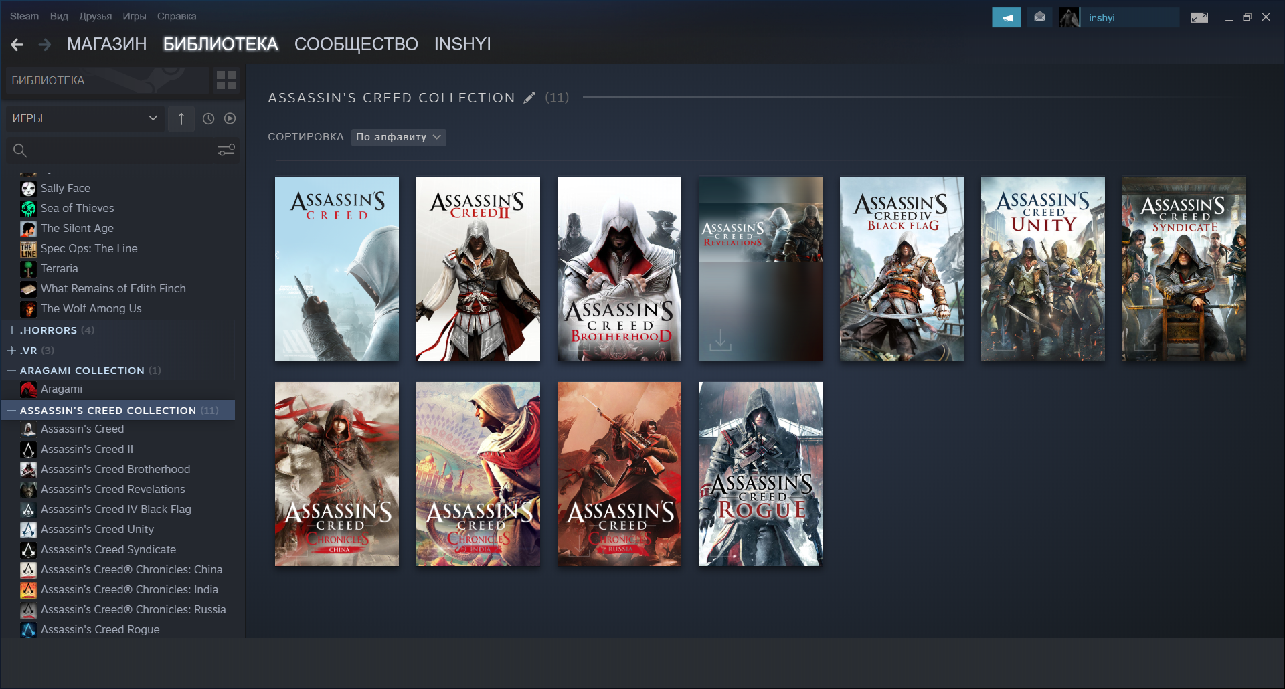The height and width of the screenshot is (689, 1285).
Task: Expand the .HORRORS collection
Action: [x=11, y=330]
